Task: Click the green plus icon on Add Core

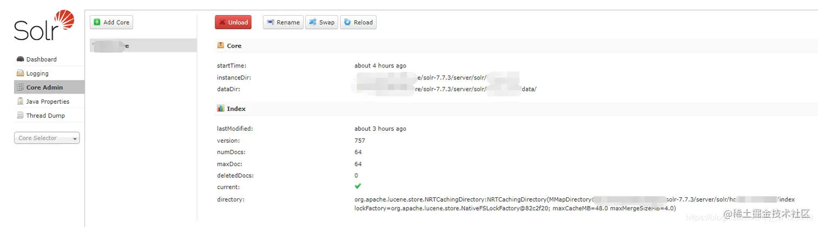Action: 97,22
